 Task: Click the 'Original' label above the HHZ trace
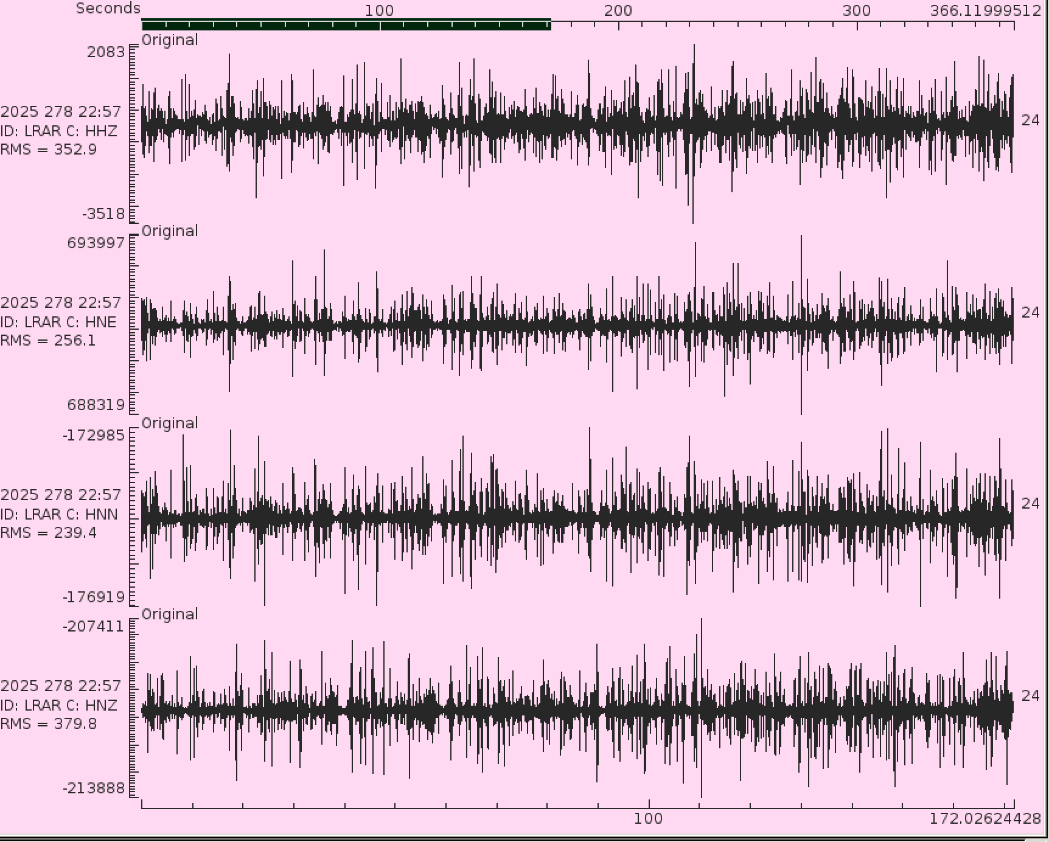[170, 40]
